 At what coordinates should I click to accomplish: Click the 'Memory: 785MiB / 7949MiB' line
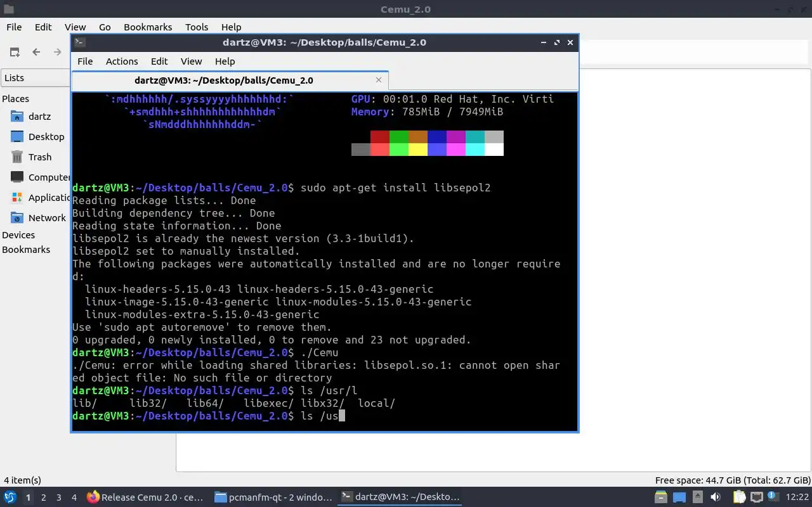click(x=427, y=112)
